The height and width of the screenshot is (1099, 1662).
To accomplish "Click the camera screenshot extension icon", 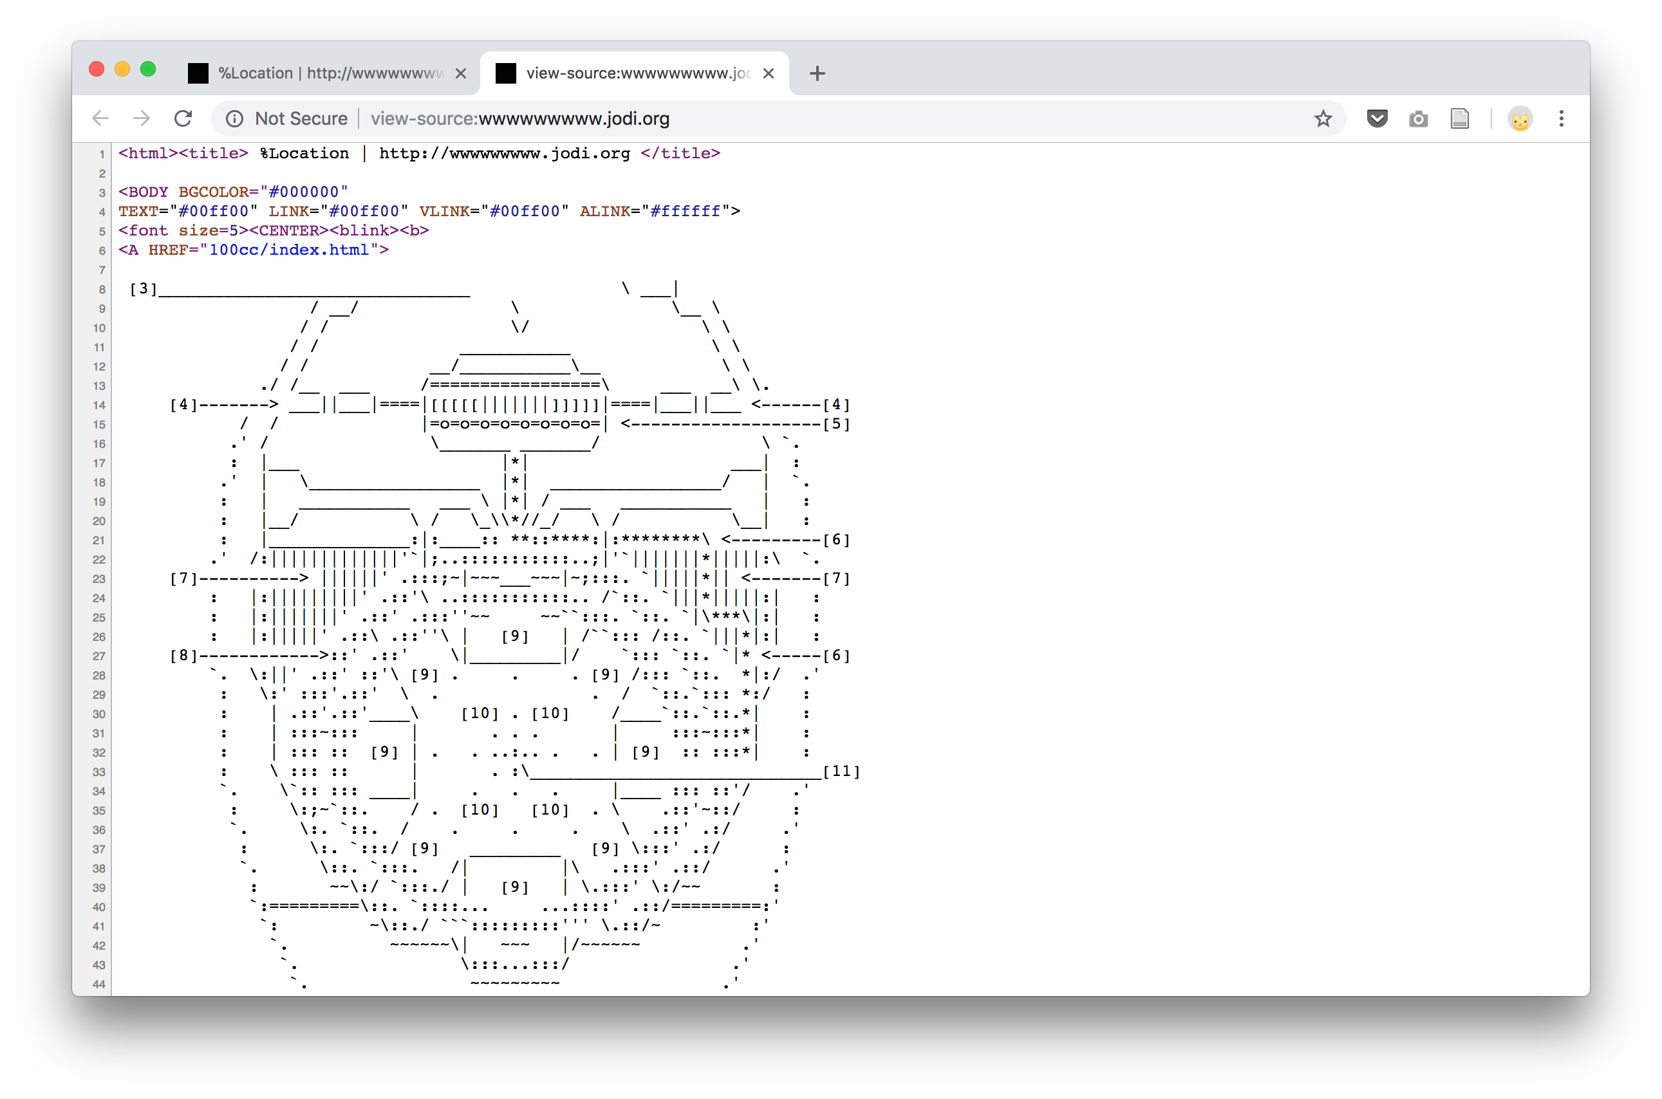I will (1418, 119).
